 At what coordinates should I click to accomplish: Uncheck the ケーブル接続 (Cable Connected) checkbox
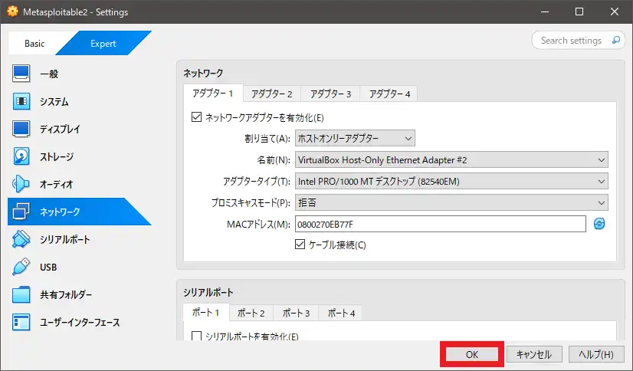point(300,245)
